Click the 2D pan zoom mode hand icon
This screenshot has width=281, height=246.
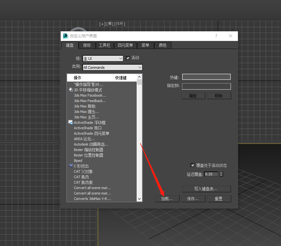[x=71, y=90]
